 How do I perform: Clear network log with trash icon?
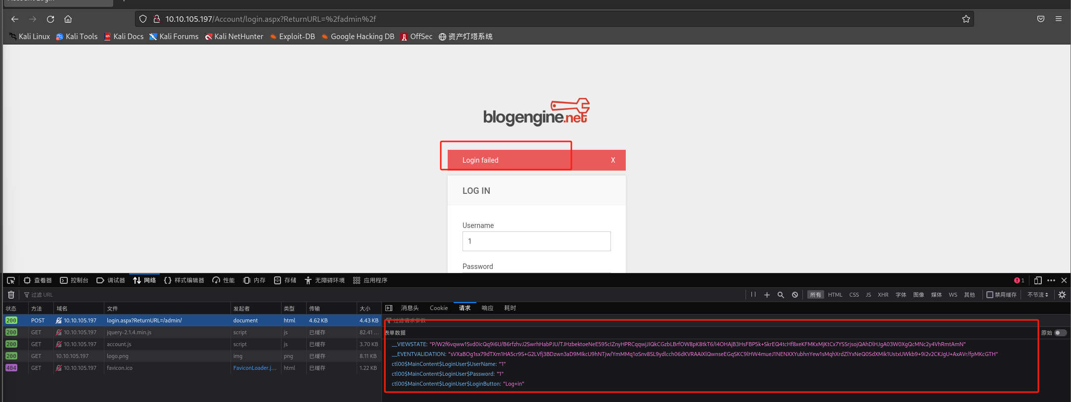[11, 295]
